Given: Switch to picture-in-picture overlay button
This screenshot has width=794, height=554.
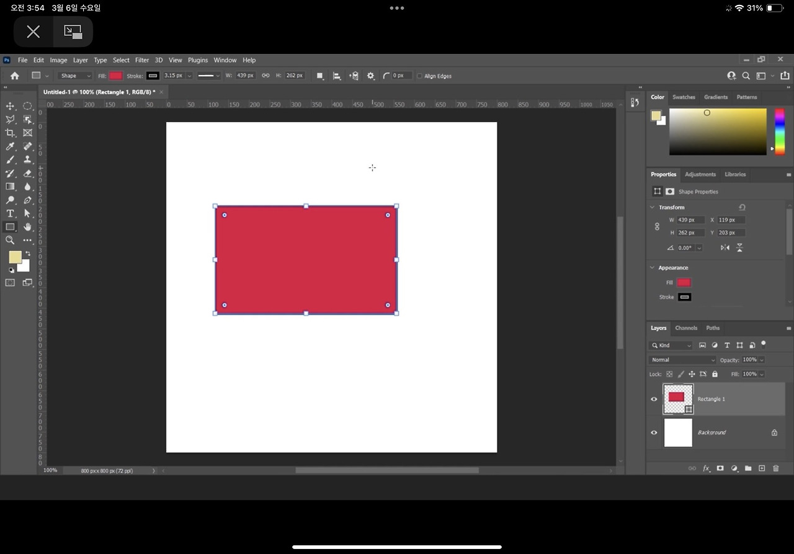Looking at the screenshot, I should pyautogui.click(x=73, y=32).
